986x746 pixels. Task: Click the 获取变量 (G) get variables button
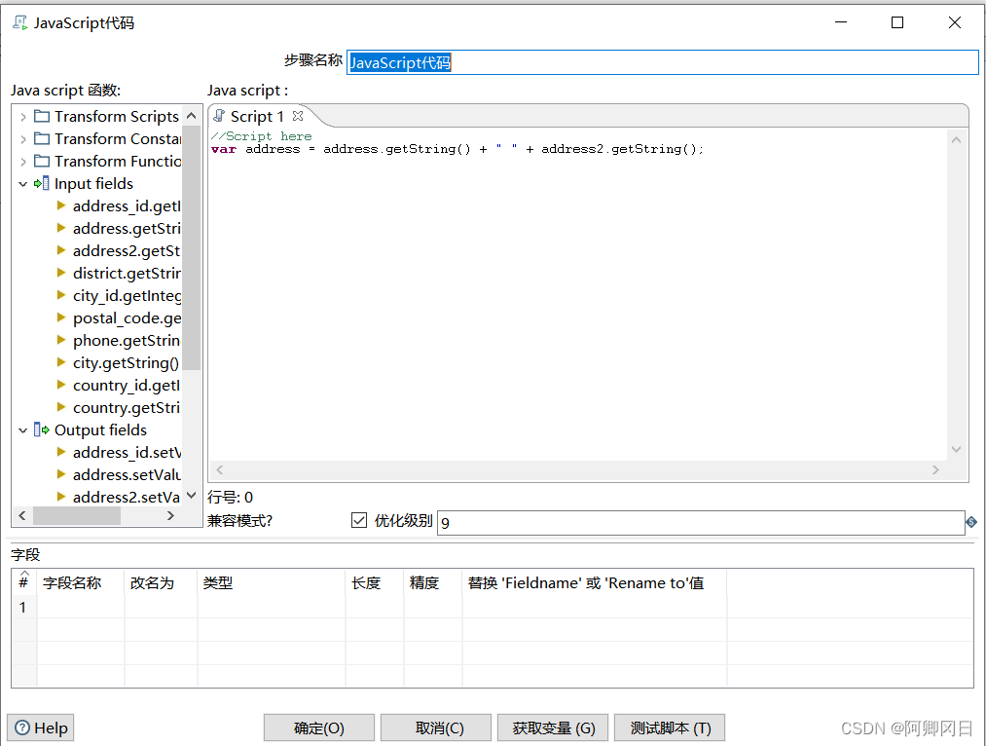click(x=553, y=727)
